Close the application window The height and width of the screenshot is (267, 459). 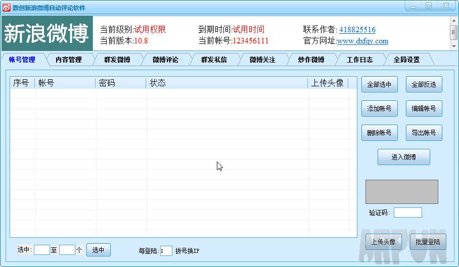pyautogui.click(x=446, y=6)
